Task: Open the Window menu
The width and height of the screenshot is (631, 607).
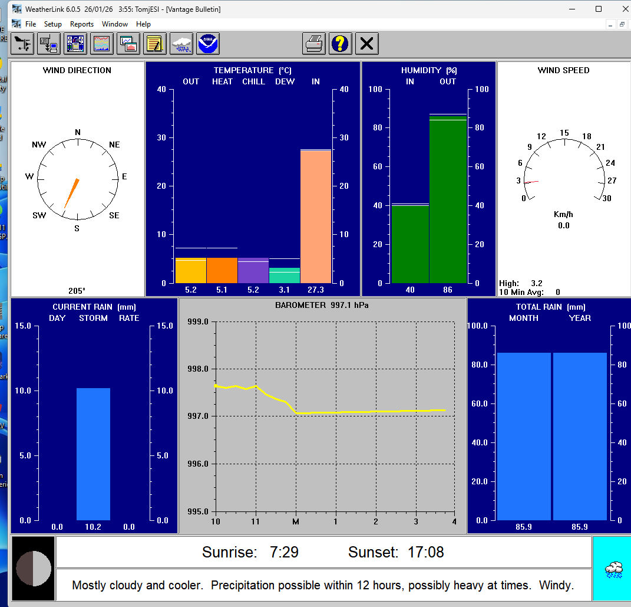Action: coord(115,24)
